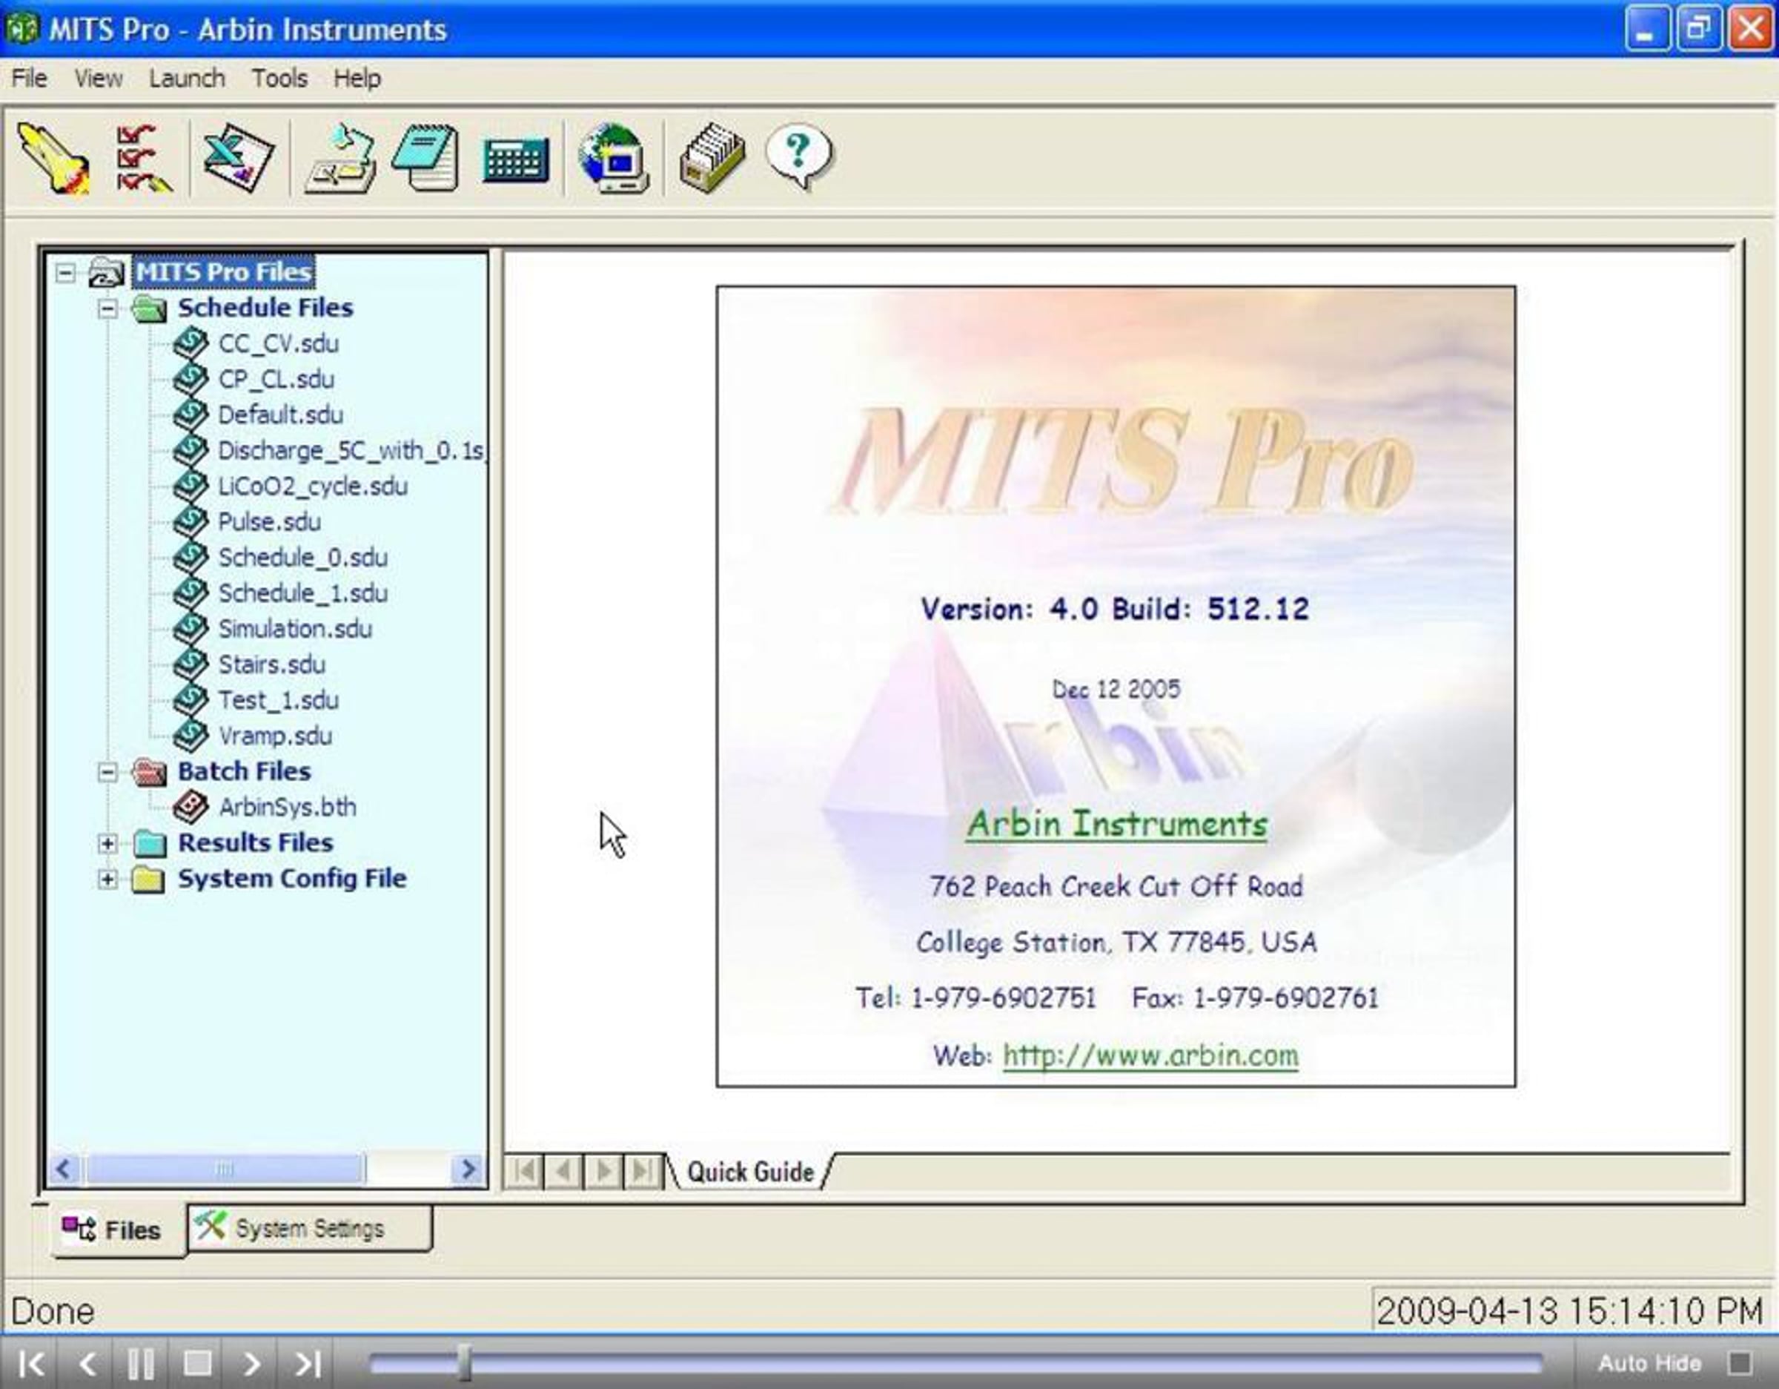This screenshot has height=1389, width=1779.
Task: Toggle the Auto Hide checkbox
Action: tap(1739, 1363)
